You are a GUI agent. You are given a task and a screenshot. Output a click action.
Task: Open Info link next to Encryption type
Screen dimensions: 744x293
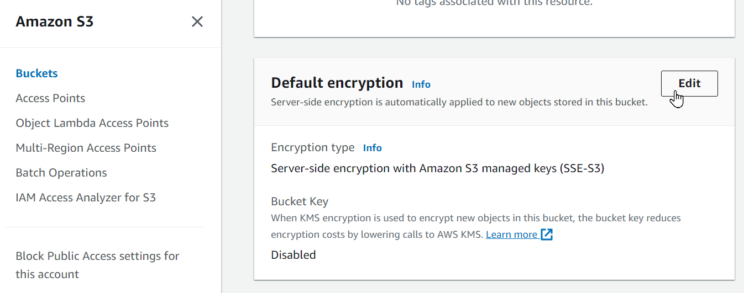coord(373,148)
